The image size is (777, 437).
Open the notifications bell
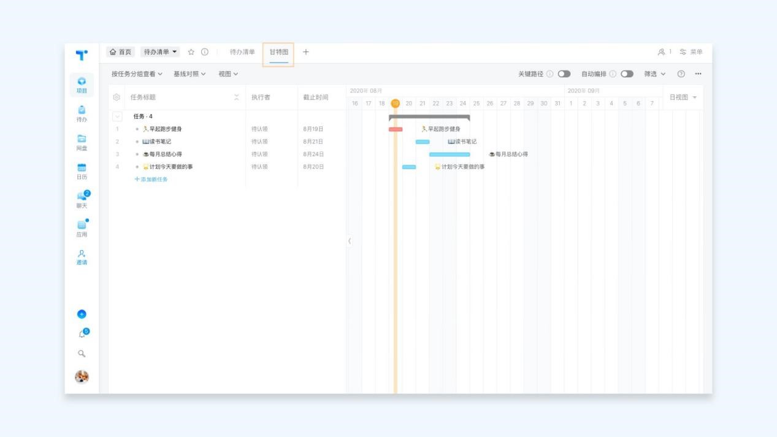82,334
